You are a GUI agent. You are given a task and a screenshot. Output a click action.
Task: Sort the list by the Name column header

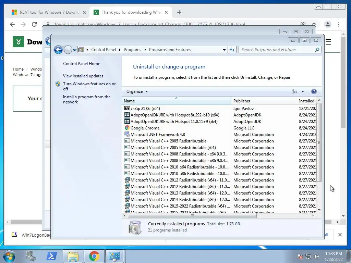[177, 101]
